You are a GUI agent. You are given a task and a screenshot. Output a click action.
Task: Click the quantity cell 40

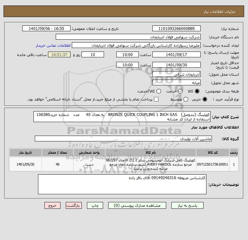point(57,164)
